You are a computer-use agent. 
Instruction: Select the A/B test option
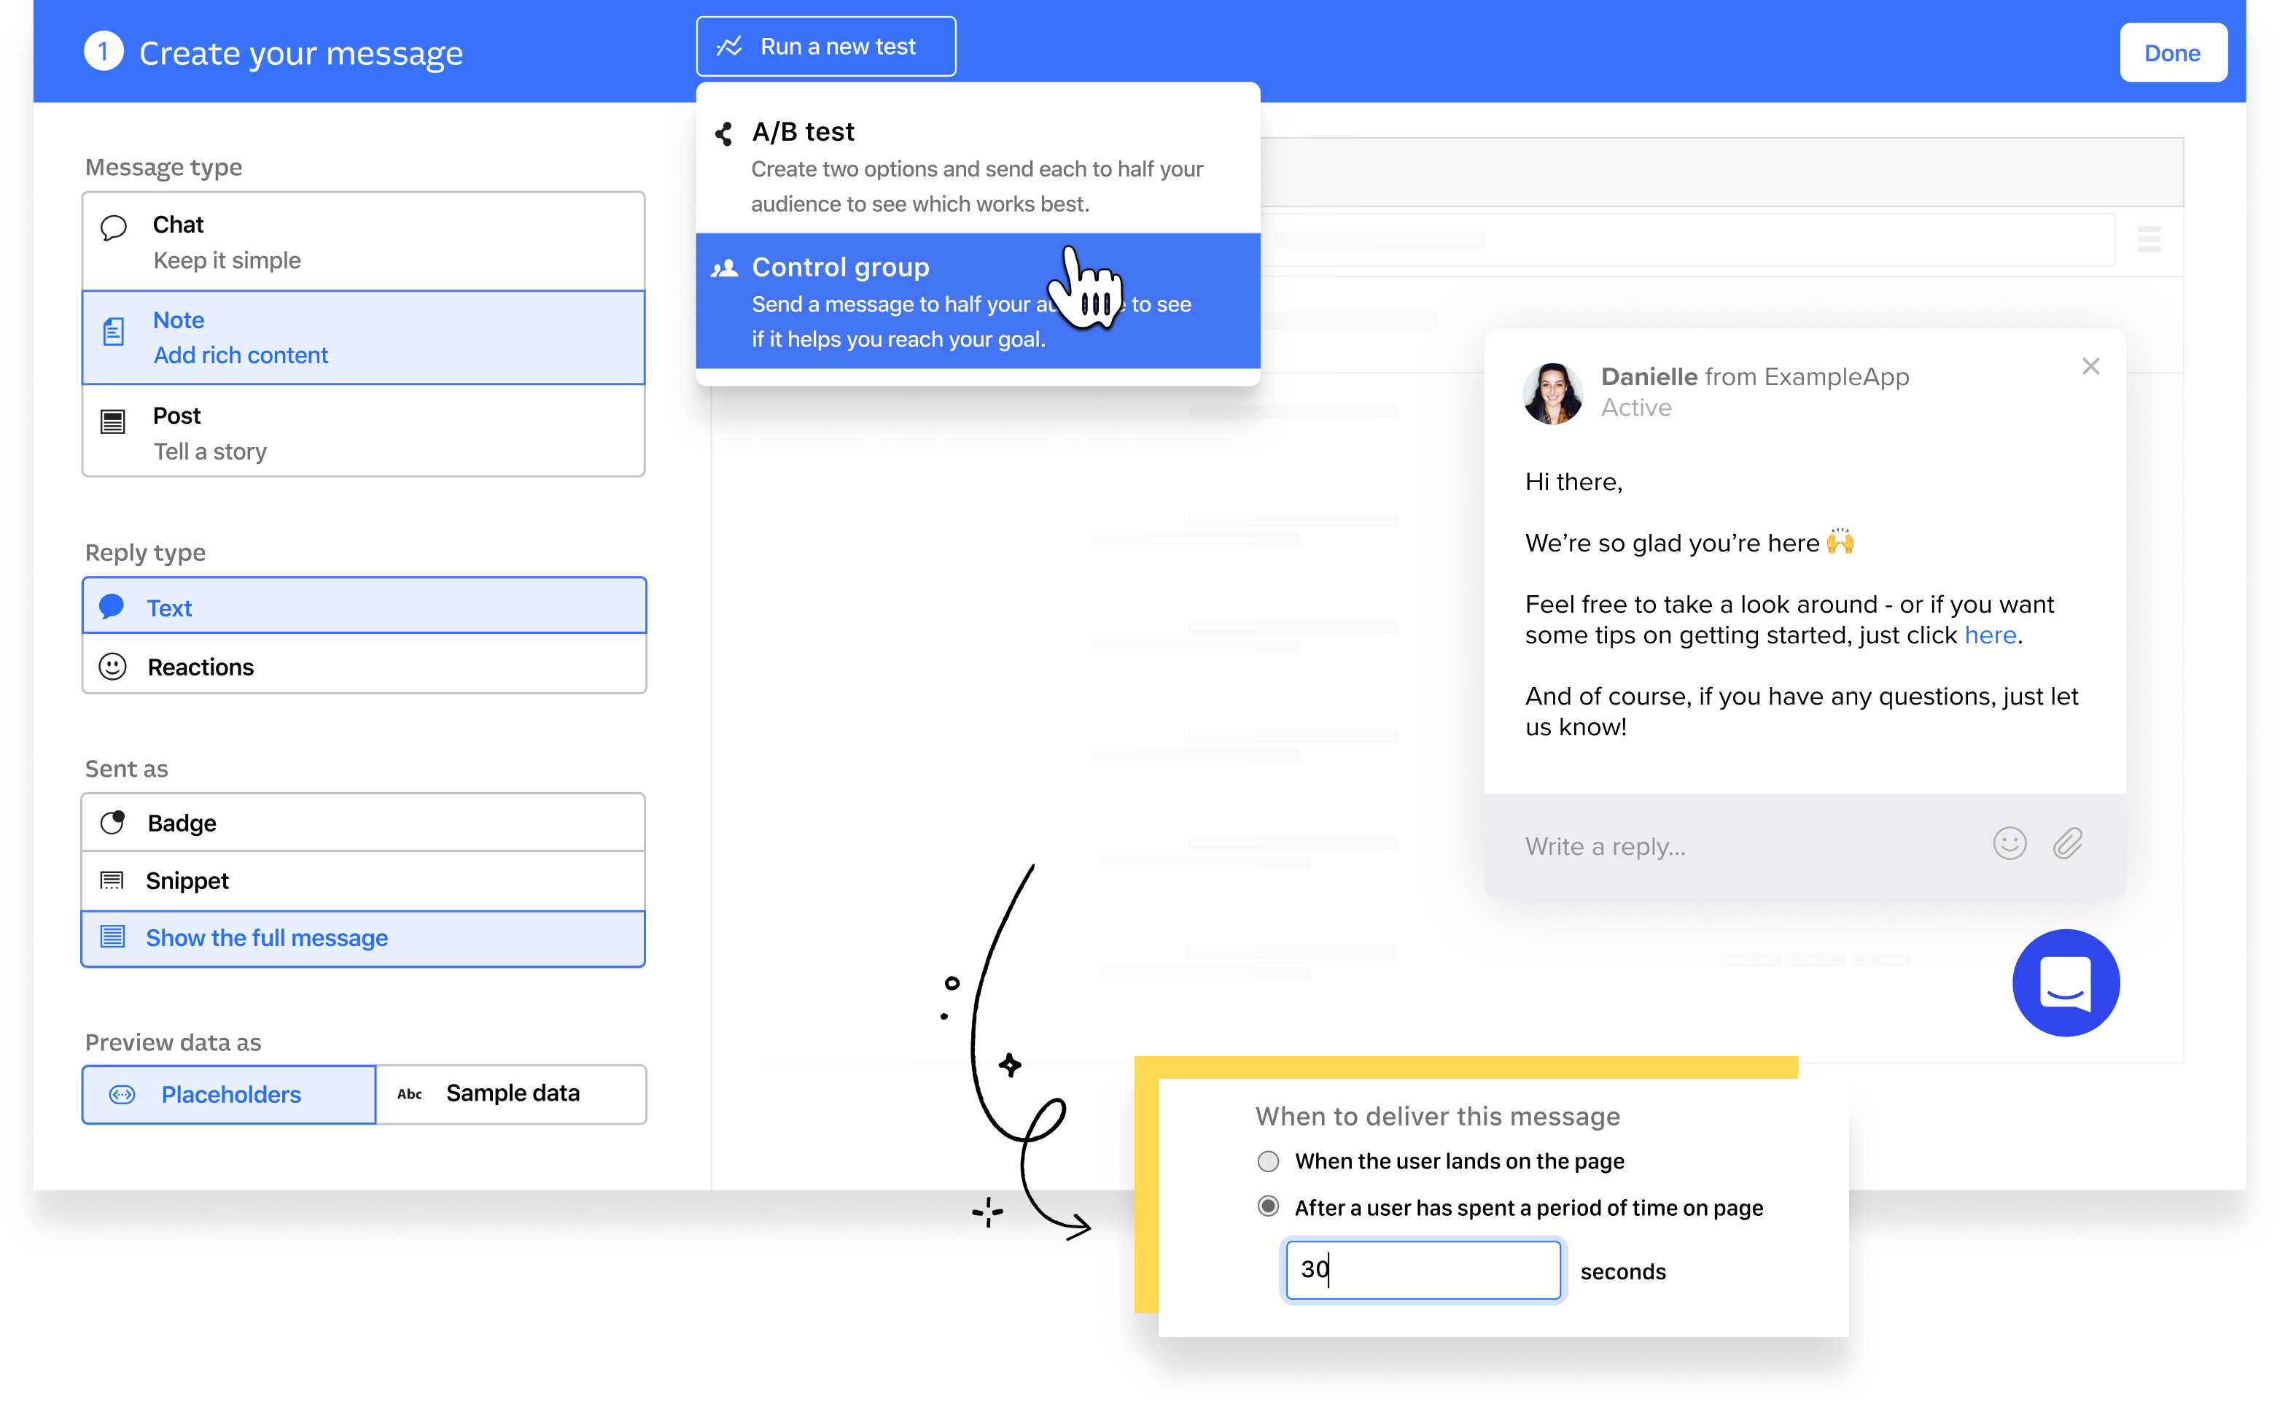click(977, 163)
